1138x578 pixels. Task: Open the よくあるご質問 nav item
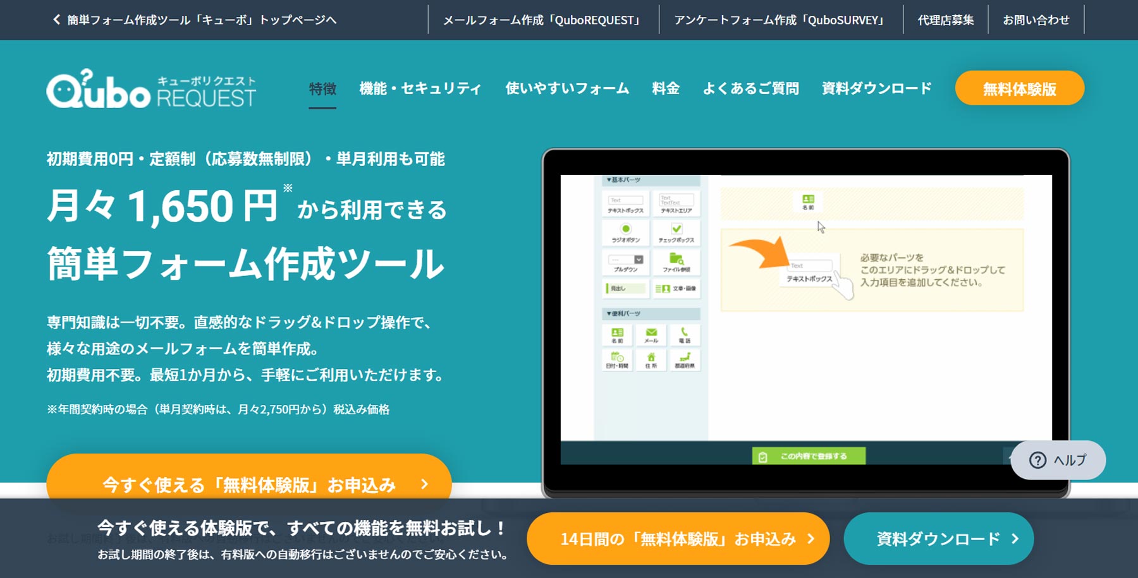click(x=750, y=88)
